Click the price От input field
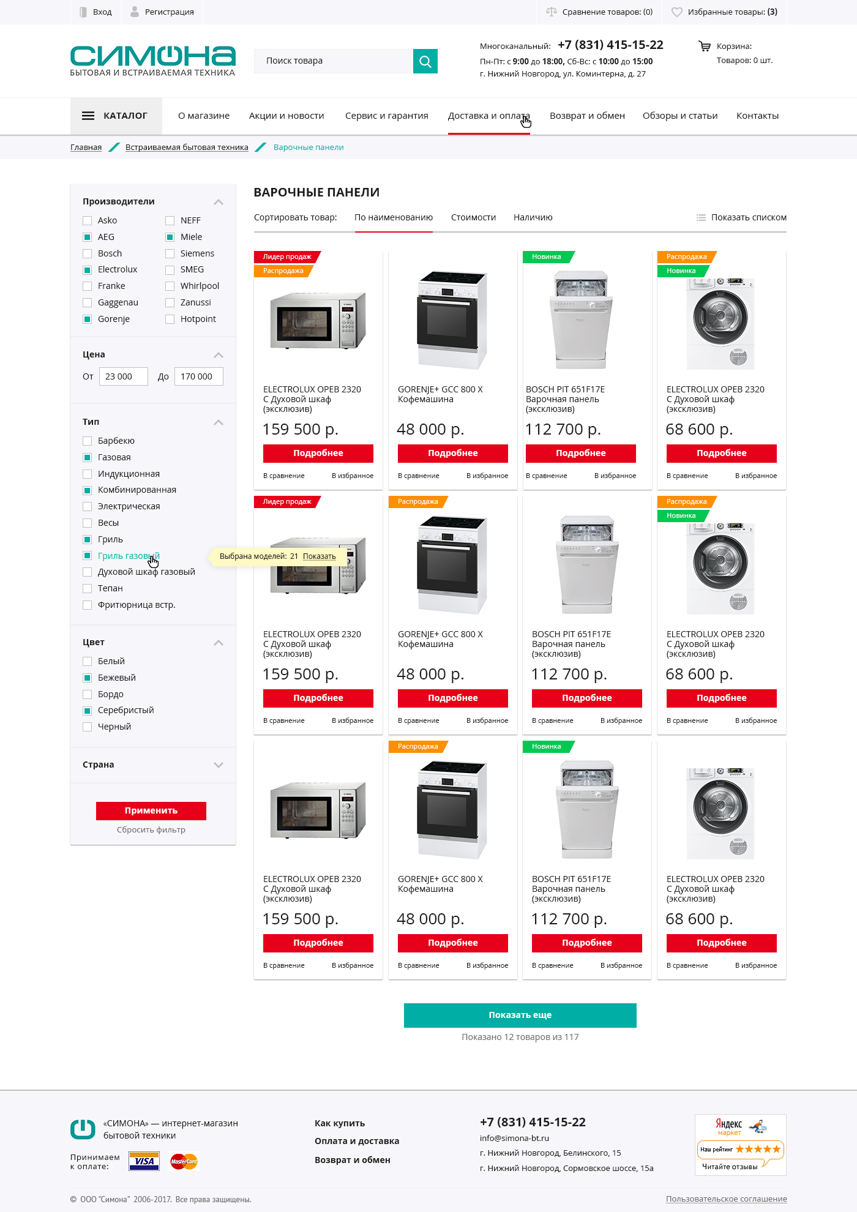Viewport: 857px width, 1212px height. point(124,376)
